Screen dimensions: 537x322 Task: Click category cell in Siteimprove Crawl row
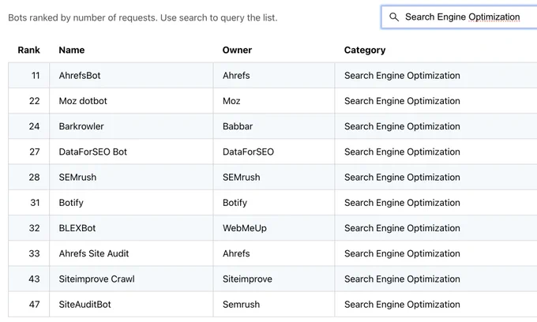[x=436, y=279]
